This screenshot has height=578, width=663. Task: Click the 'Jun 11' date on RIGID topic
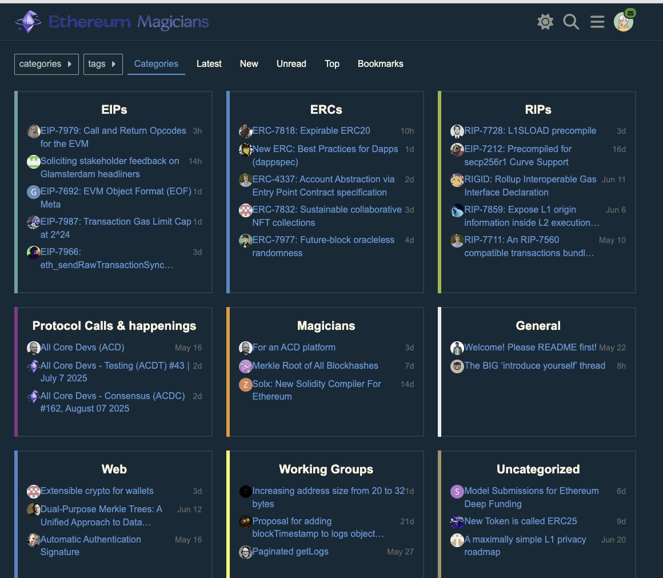tap(613, 180)
